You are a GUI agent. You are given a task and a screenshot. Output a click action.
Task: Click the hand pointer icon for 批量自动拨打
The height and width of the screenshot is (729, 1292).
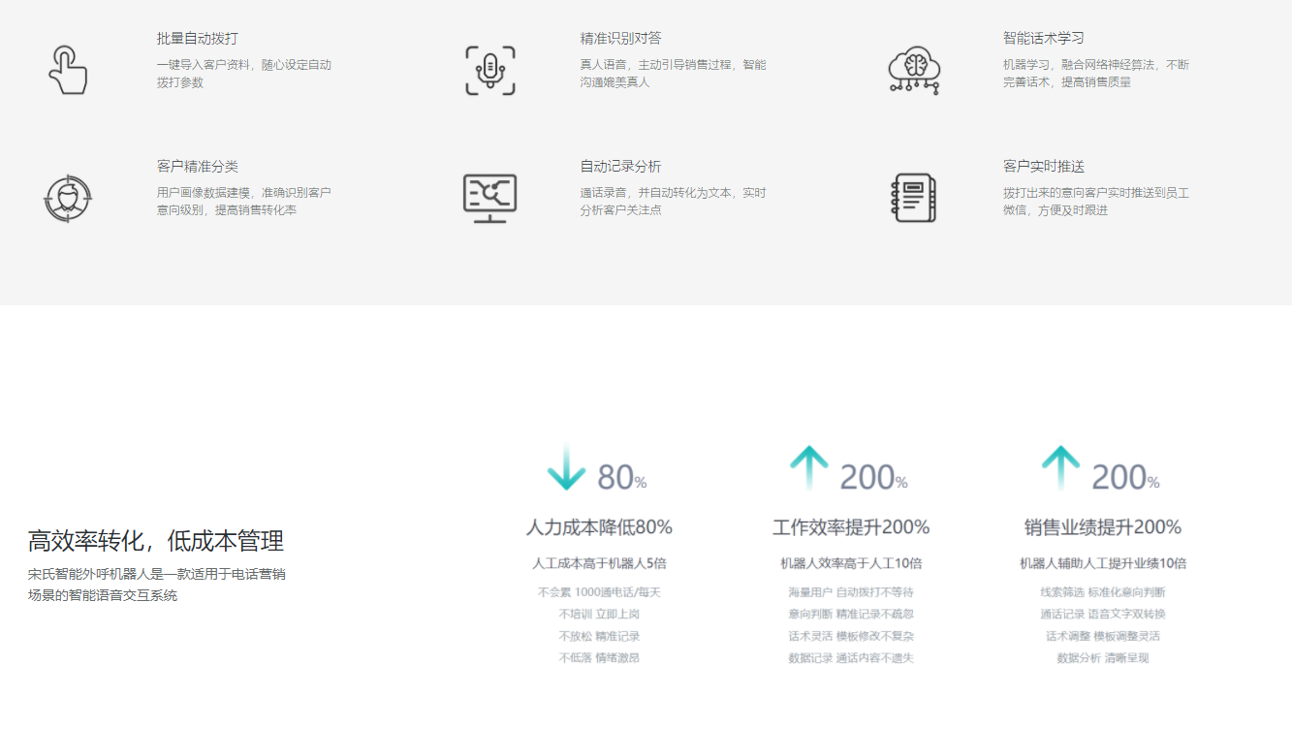67,70
